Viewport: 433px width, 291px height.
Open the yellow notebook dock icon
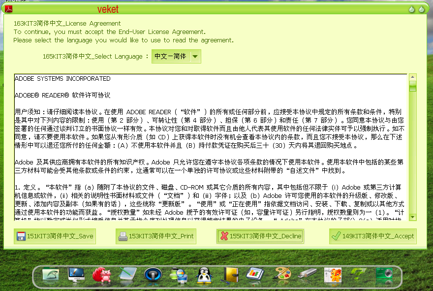coord(231,275)
